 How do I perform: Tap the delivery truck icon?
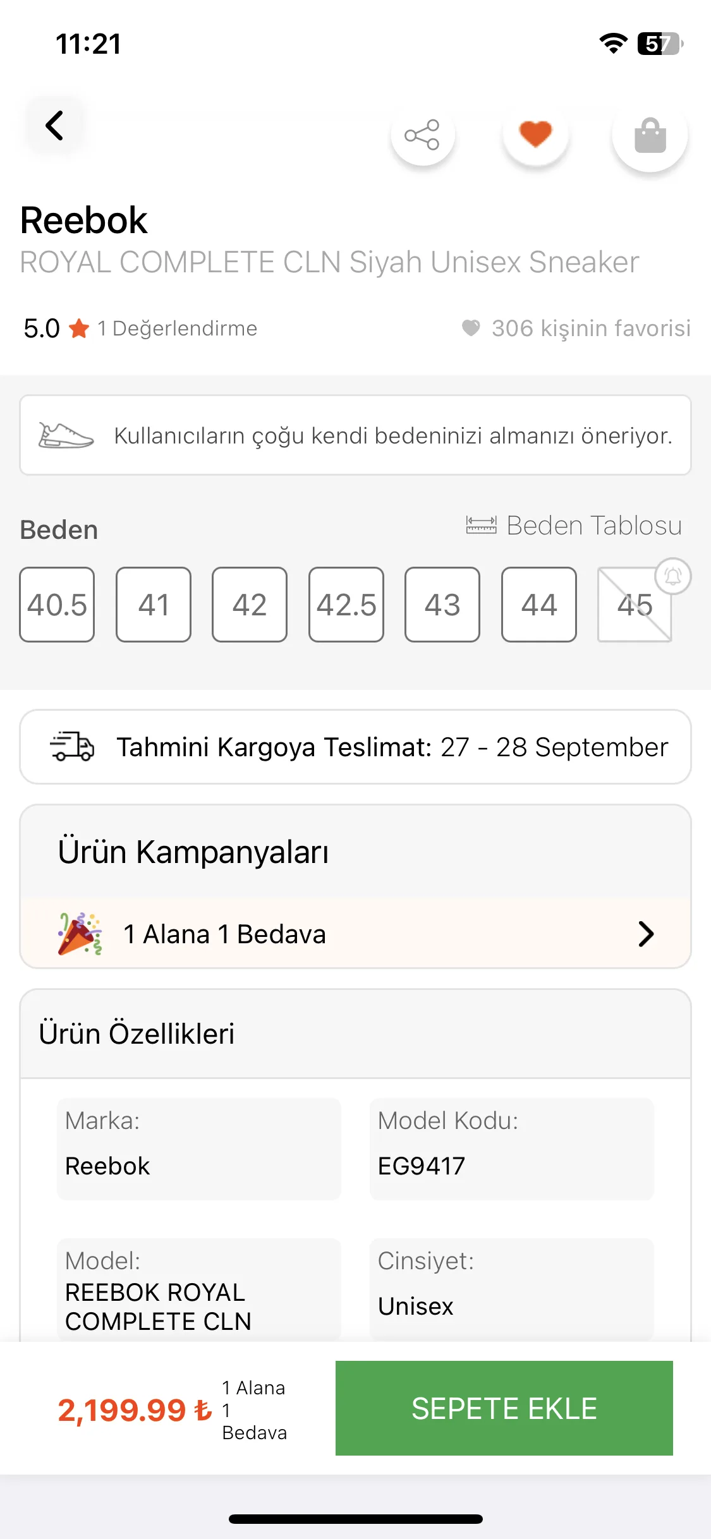tap(72, 747)
